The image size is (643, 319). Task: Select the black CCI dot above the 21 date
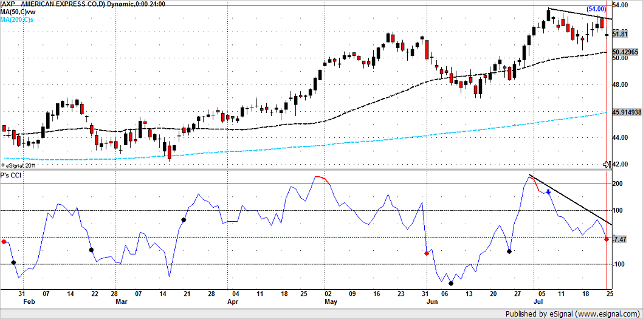tap(184, 220)
